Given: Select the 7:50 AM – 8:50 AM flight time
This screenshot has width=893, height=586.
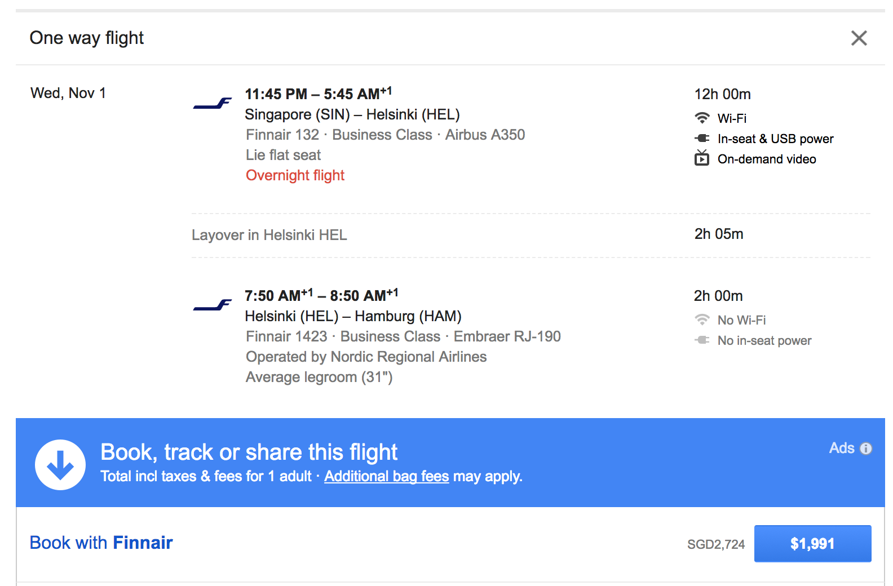Looking at the screenshot, I should pyautogui.click(x=321, y=295).
